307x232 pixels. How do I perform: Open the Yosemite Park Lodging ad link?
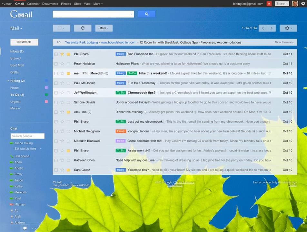click(x=81, y=42)
